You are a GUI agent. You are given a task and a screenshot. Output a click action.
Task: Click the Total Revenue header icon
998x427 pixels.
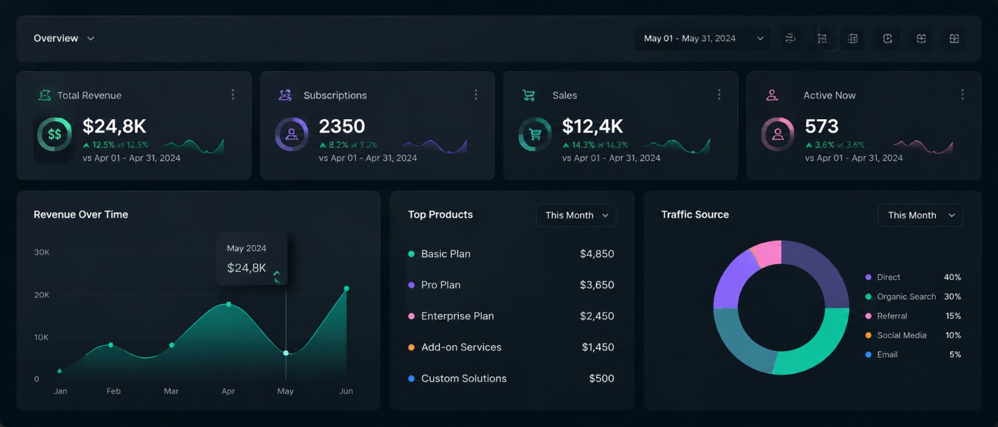click(45, 95)
